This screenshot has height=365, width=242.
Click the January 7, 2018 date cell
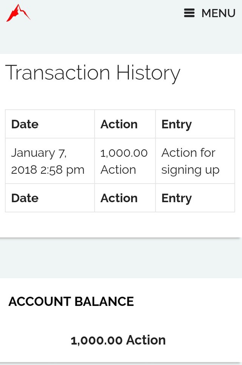[39, 153]
